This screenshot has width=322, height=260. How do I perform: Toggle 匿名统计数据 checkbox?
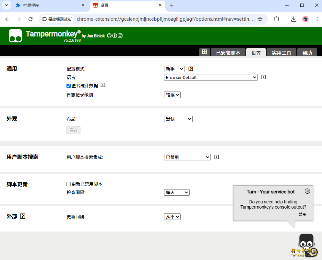tap(69, 86)
